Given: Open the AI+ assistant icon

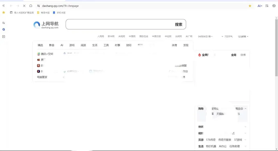Looking at the screenshot, I should (260, 6).
